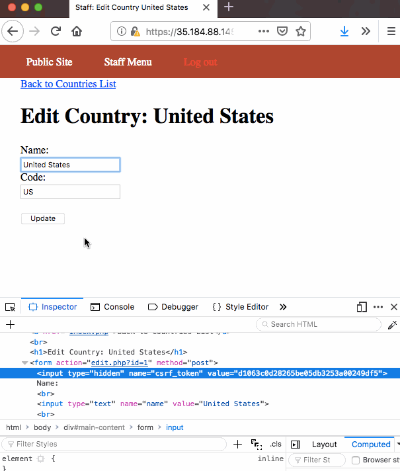Screen dimensions: 400x471
Task: Click the element rule selector text
Action: coord(17,458)
